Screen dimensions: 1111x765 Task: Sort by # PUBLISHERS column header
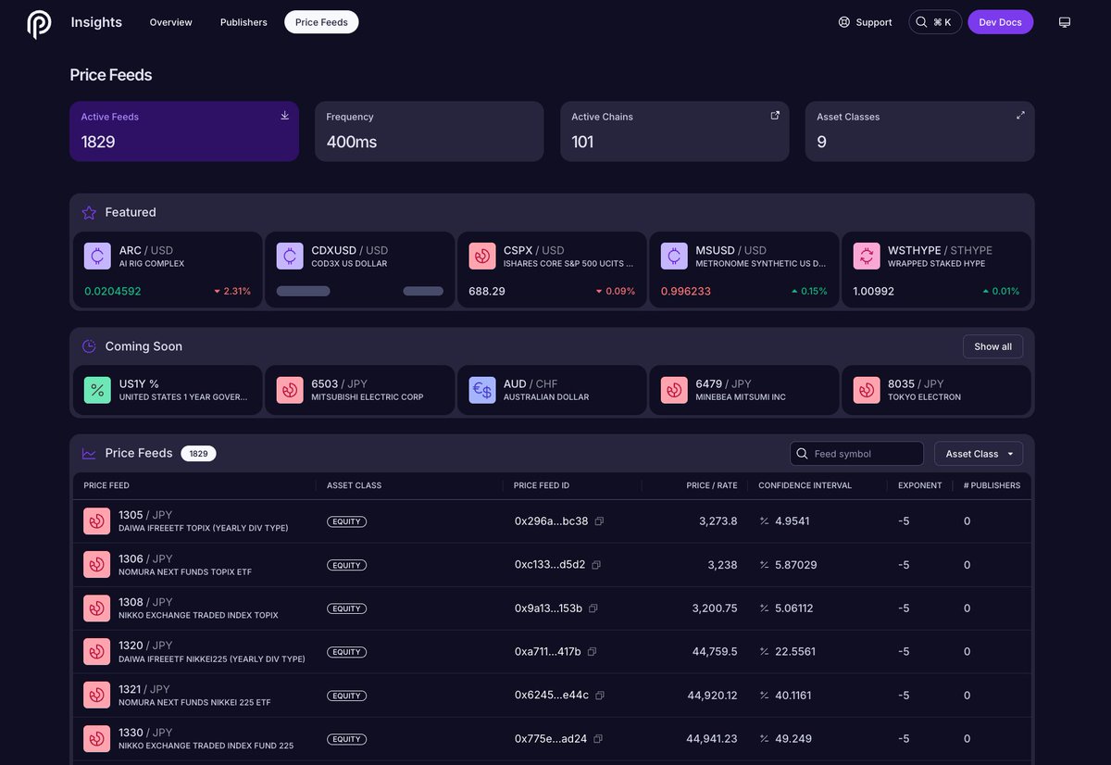992,485
